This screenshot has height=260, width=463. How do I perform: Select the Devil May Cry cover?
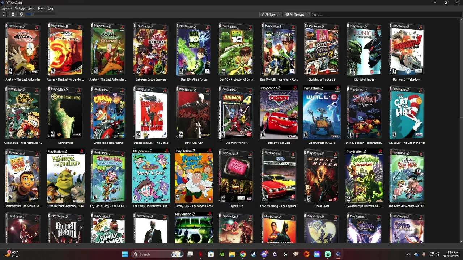194,113
